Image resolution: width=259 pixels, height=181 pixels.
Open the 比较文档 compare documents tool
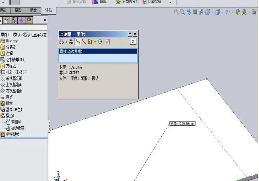pyautogui.click(x=152, y=2)
